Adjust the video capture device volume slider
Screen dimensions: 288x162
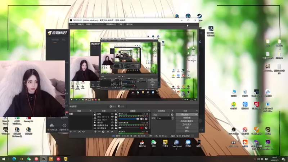129,128
